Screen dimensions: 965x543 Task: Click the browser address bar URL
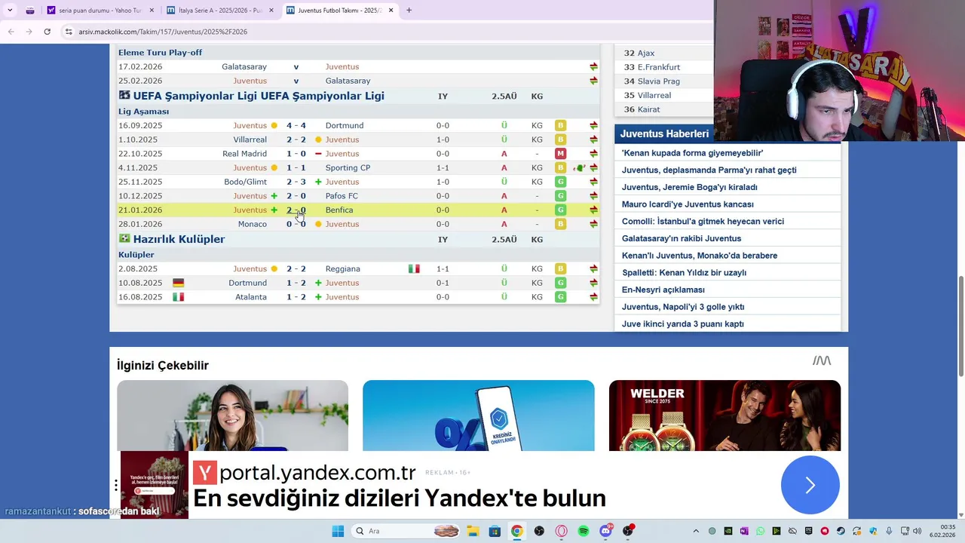click(163, 32)
